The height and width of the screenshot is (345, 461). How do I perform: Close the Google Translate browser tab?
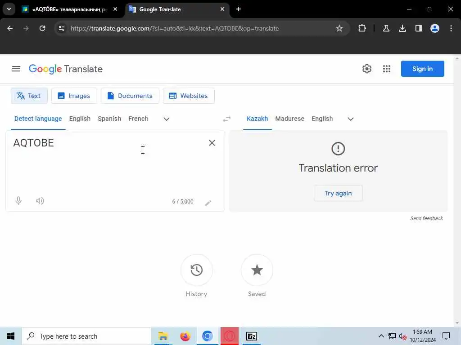(x=222, y=9)
